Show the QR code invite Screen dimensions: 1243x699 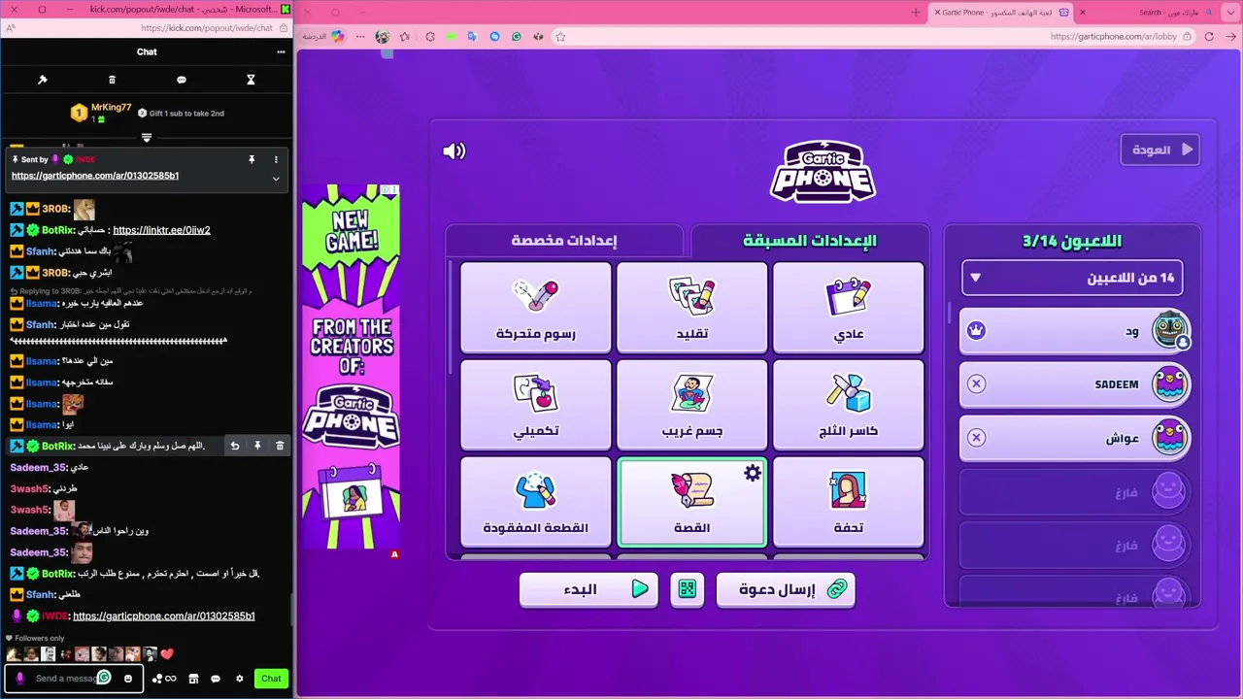coord(688,589)
